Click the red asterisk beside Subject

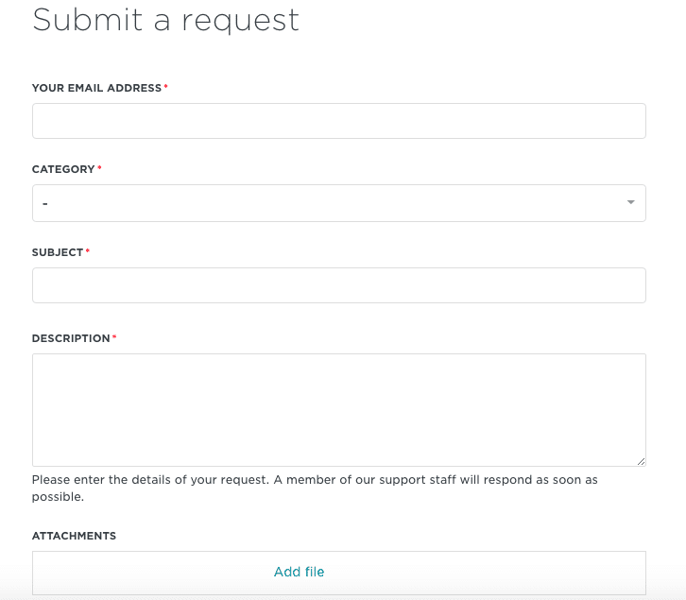pos(88,251)
